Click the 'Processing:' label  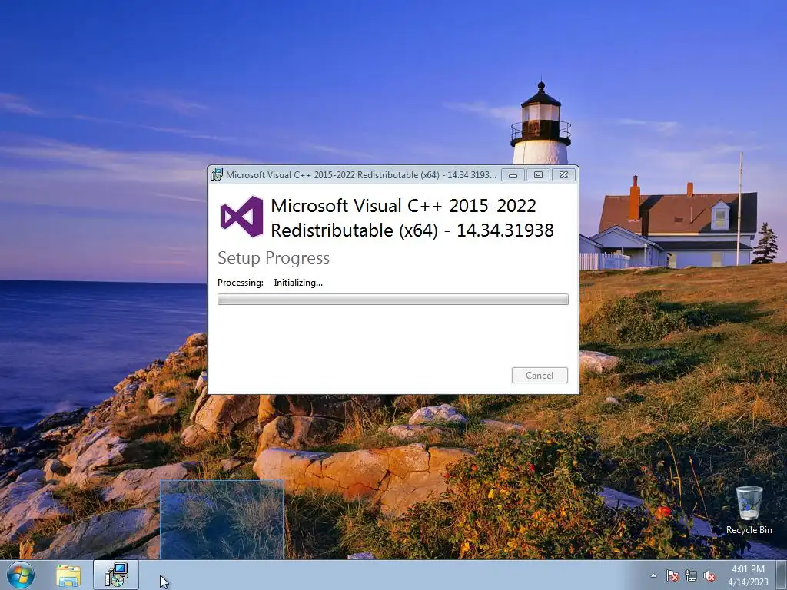[241, 283]
